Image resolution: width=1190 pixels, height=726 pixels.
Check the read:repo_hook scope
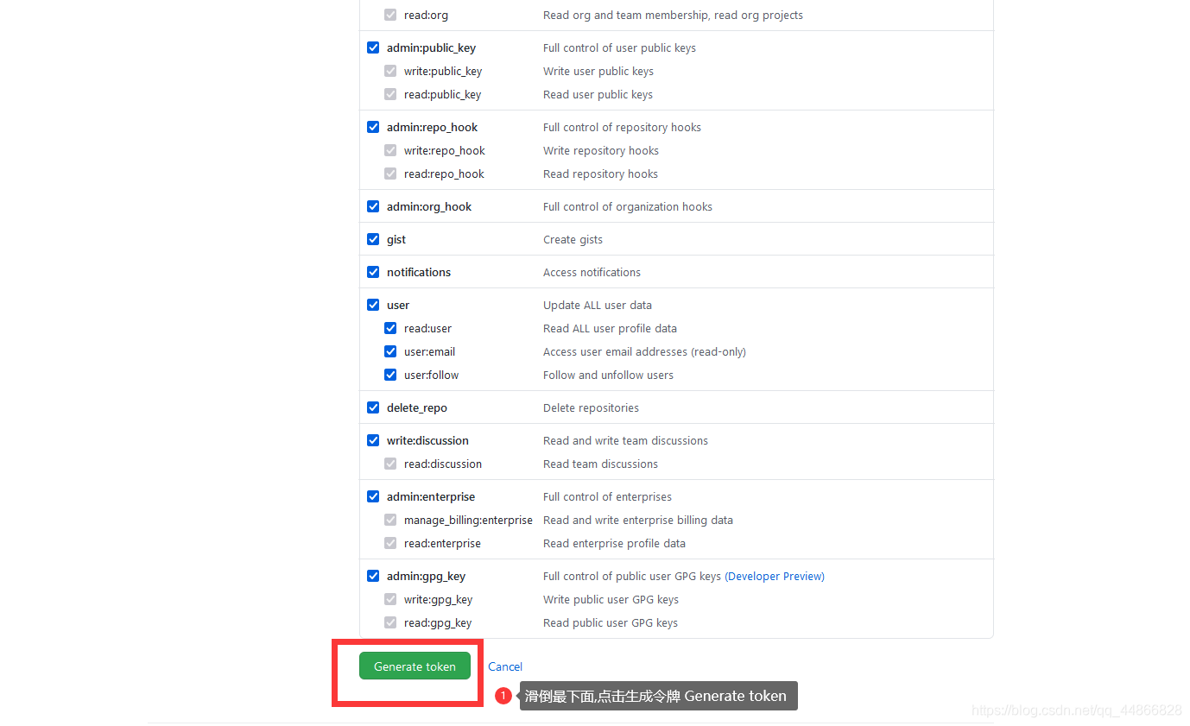click(390, 174)
